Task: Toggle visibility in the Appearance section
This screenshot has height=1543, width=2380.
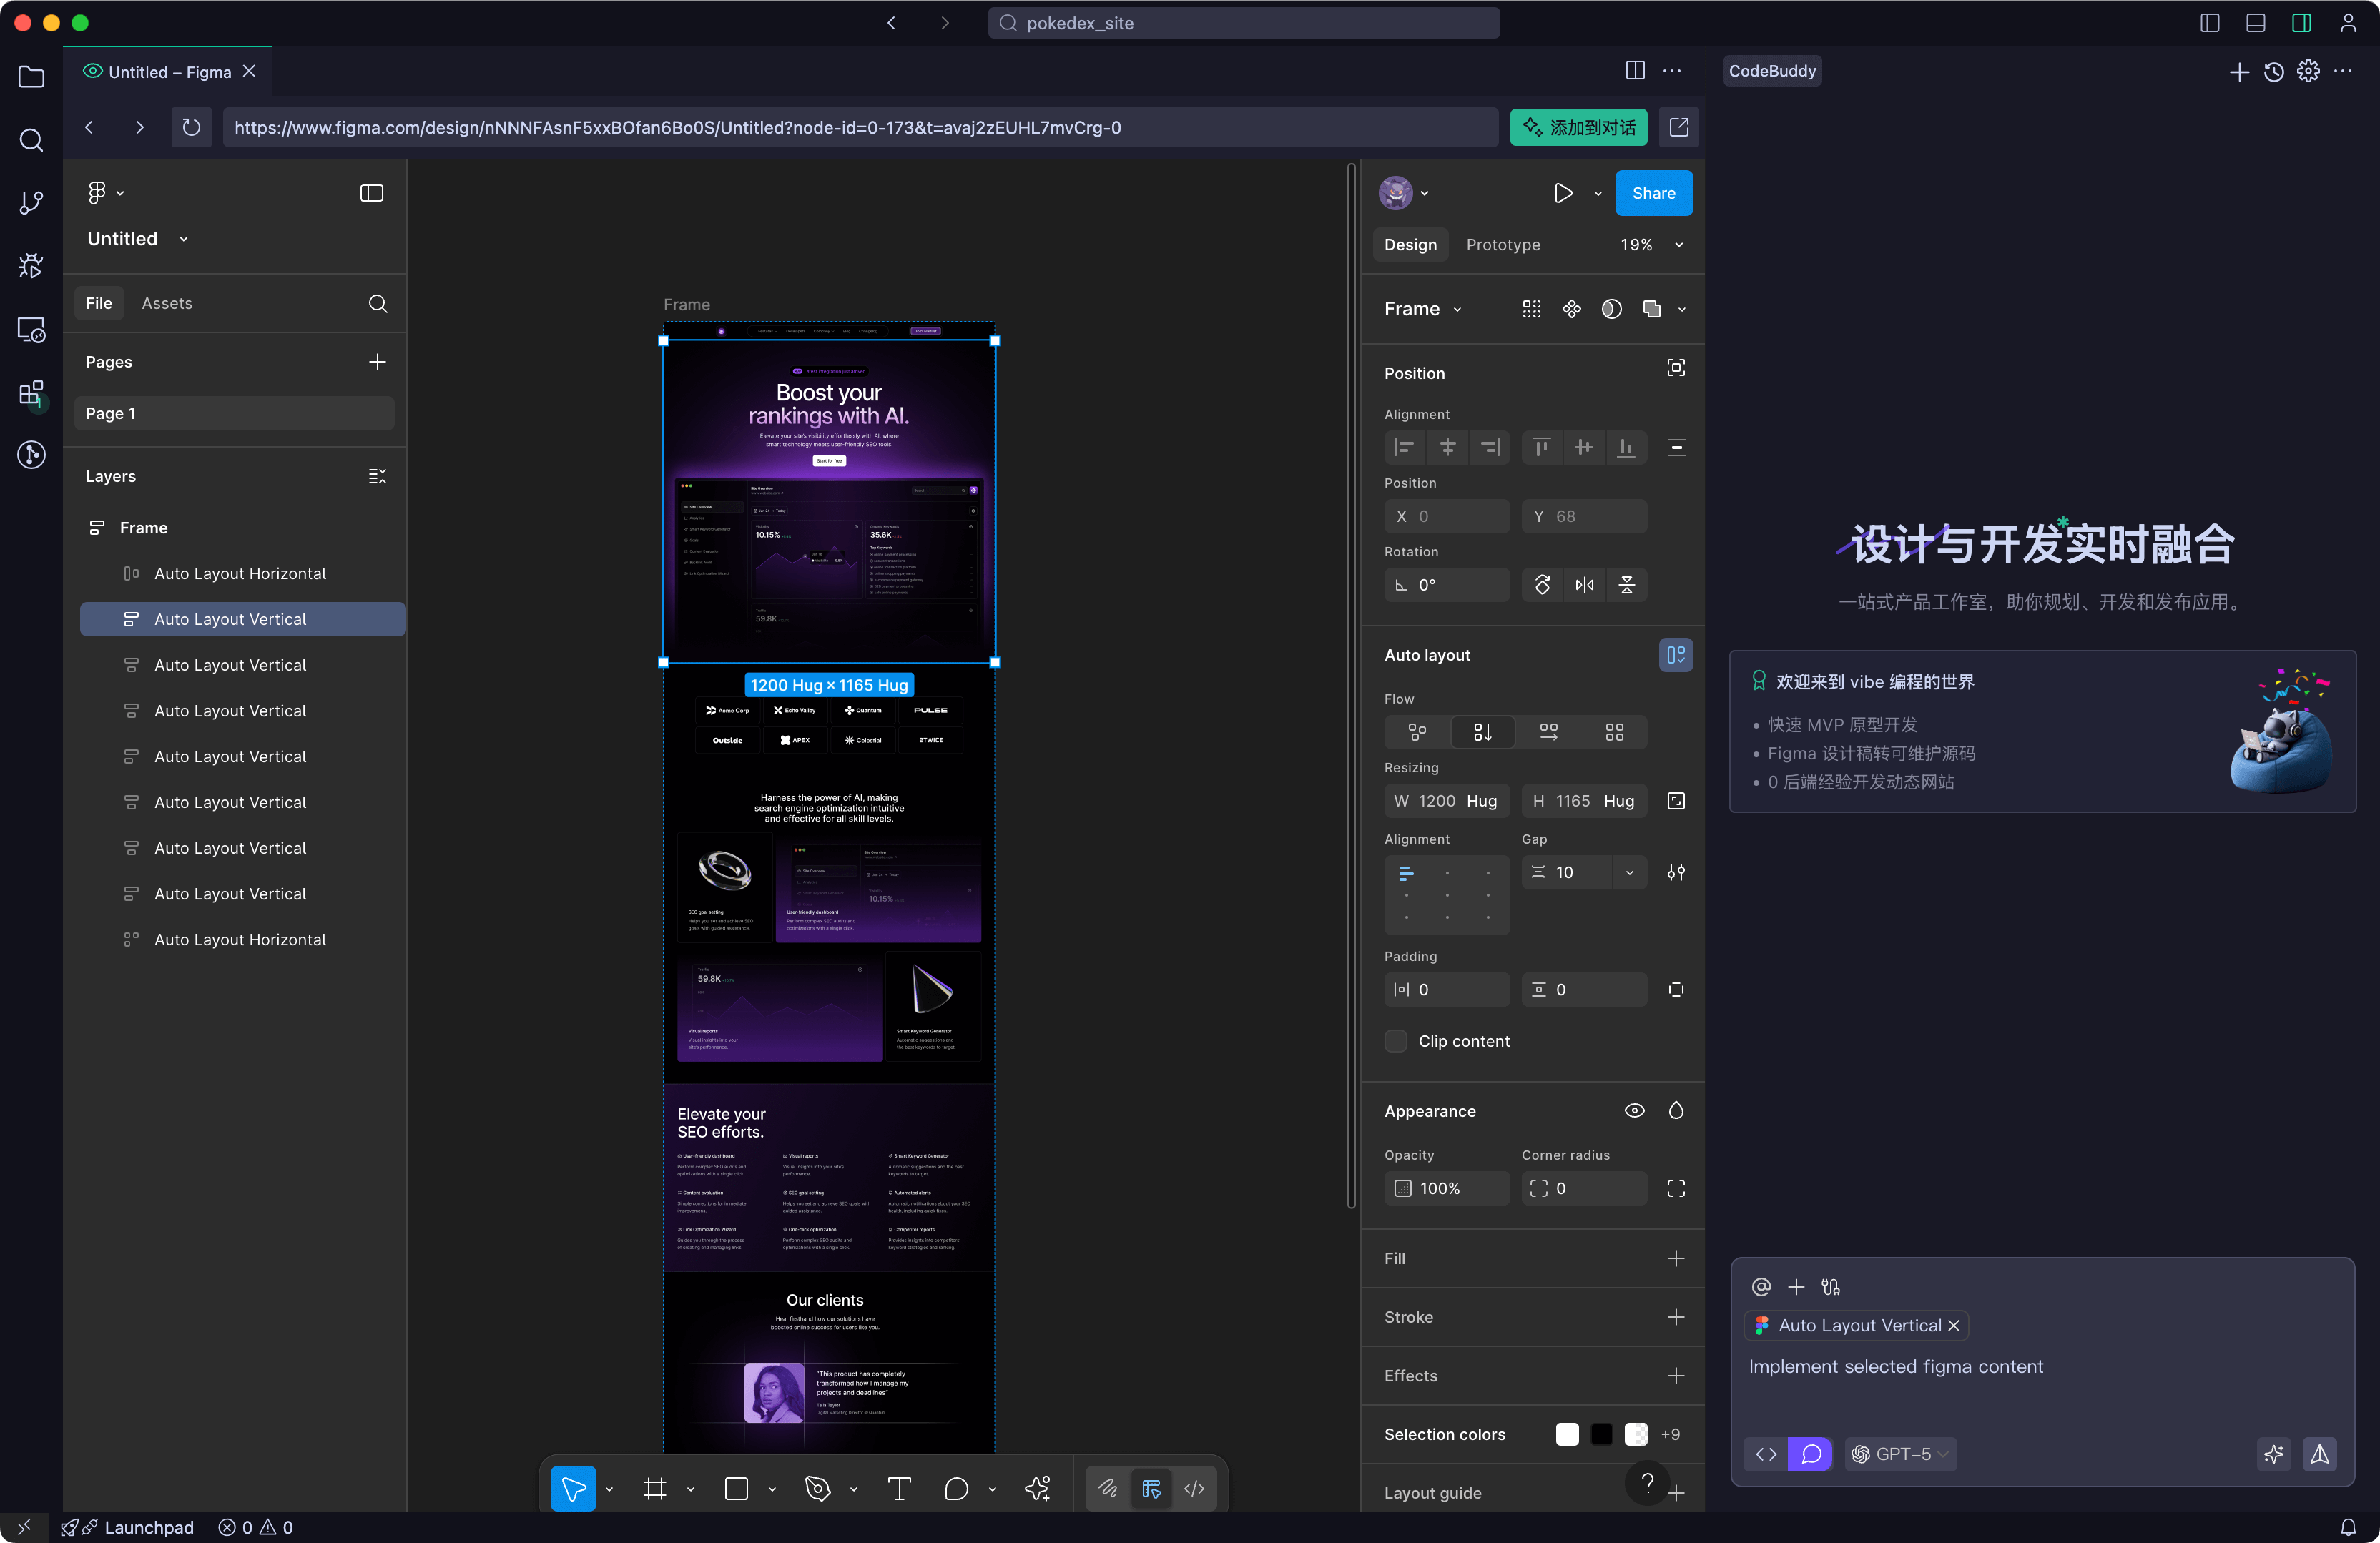Action: pyautogui.click(x=1634, y=1110)
